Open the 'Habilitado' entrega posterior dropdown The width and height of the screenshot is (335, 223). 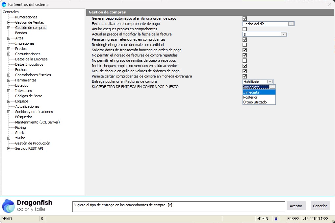coord(270,82)
